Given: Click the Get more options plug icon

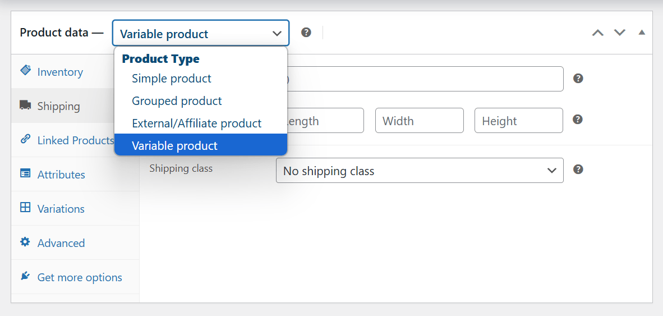Looking at the screenshot, I should [25, 276].
